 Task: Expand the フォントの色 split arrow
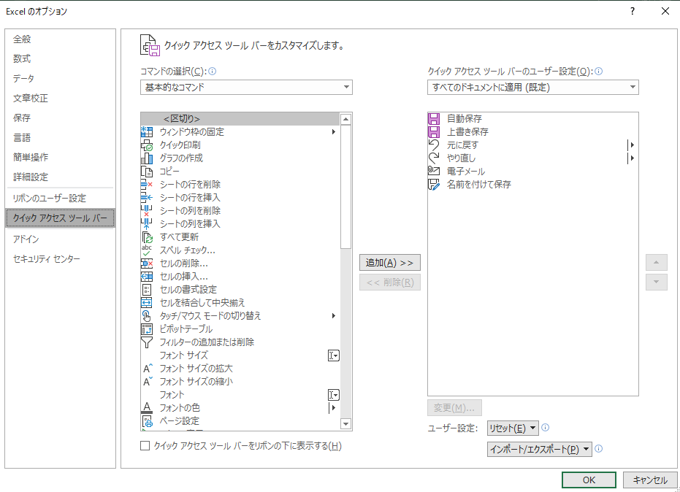tap(333, 408)
